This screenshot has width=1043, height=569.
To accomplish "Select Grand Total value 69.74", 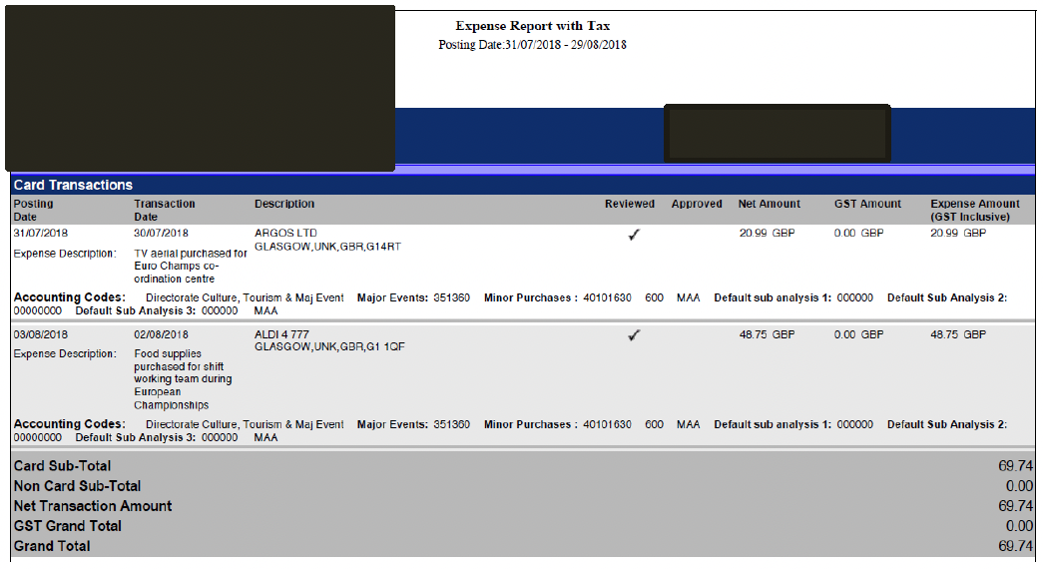I will (x=1016, y=546).
